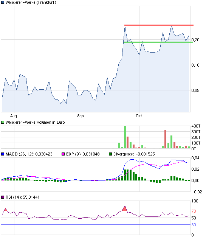Click the 0T volume axis label

(x=194, y=149)
